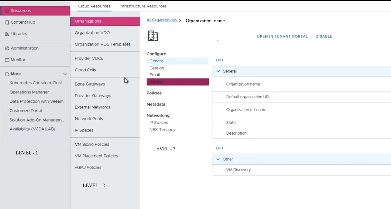
Task: Click the Administration gear icon
Action: (7, 48)
